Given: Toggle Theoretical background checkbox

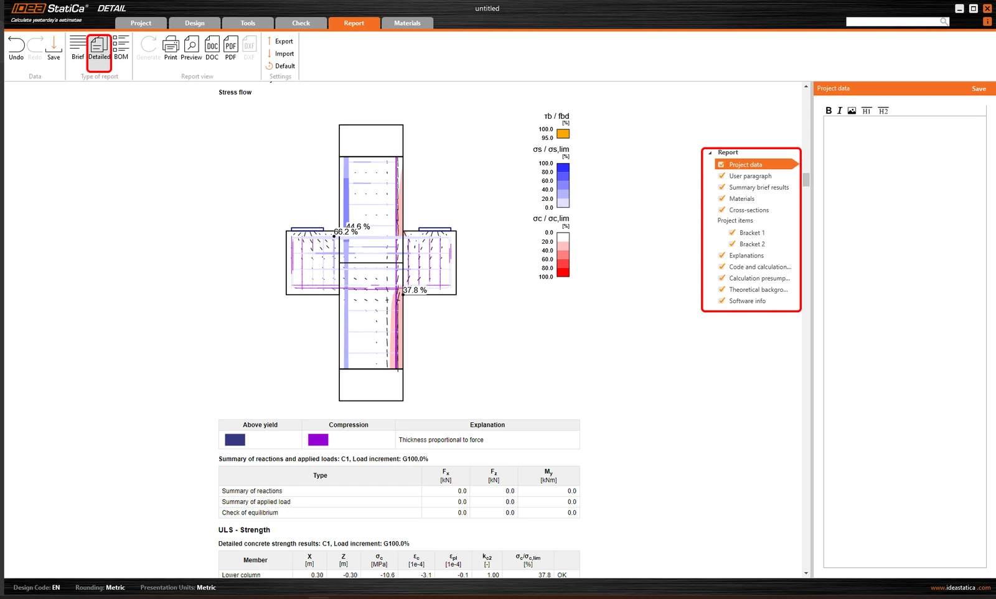Looking at the screenshot, I should [721, 289].
